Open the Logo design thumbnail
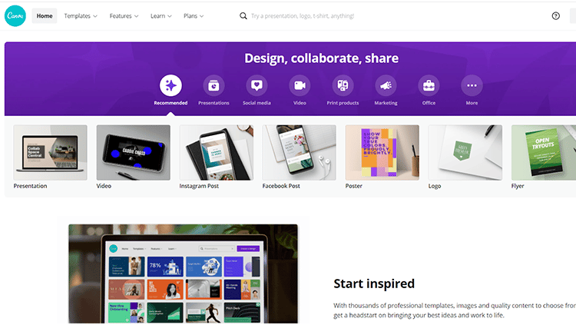Screen dimensions: 576x325 pos(465,153)
